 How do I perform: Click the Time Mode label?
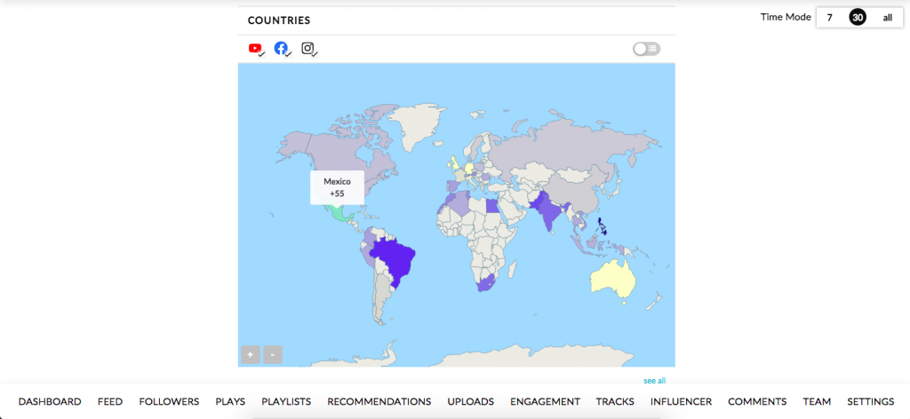786,17
